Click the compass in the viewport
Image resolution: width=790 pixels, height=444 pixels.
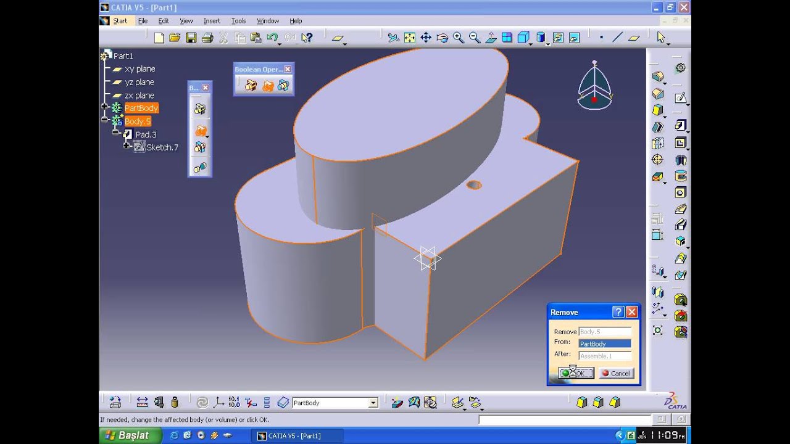pos(594,86)
